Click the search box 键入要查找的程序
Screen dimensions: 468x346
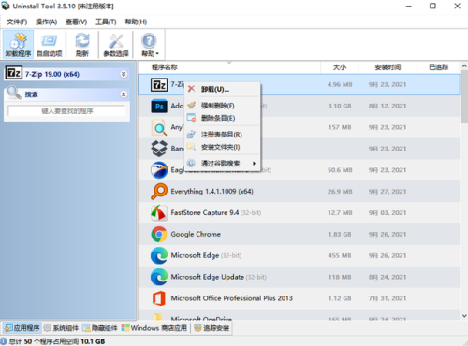pyautogui.click(x=67, y=111)
